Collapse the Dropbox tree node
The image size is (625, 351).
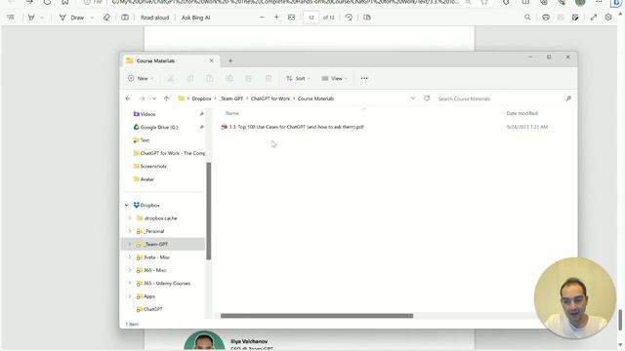pos(127,206)
